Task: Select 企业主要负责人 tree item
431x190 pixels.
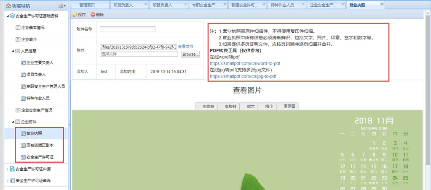Action: point(40,63)
